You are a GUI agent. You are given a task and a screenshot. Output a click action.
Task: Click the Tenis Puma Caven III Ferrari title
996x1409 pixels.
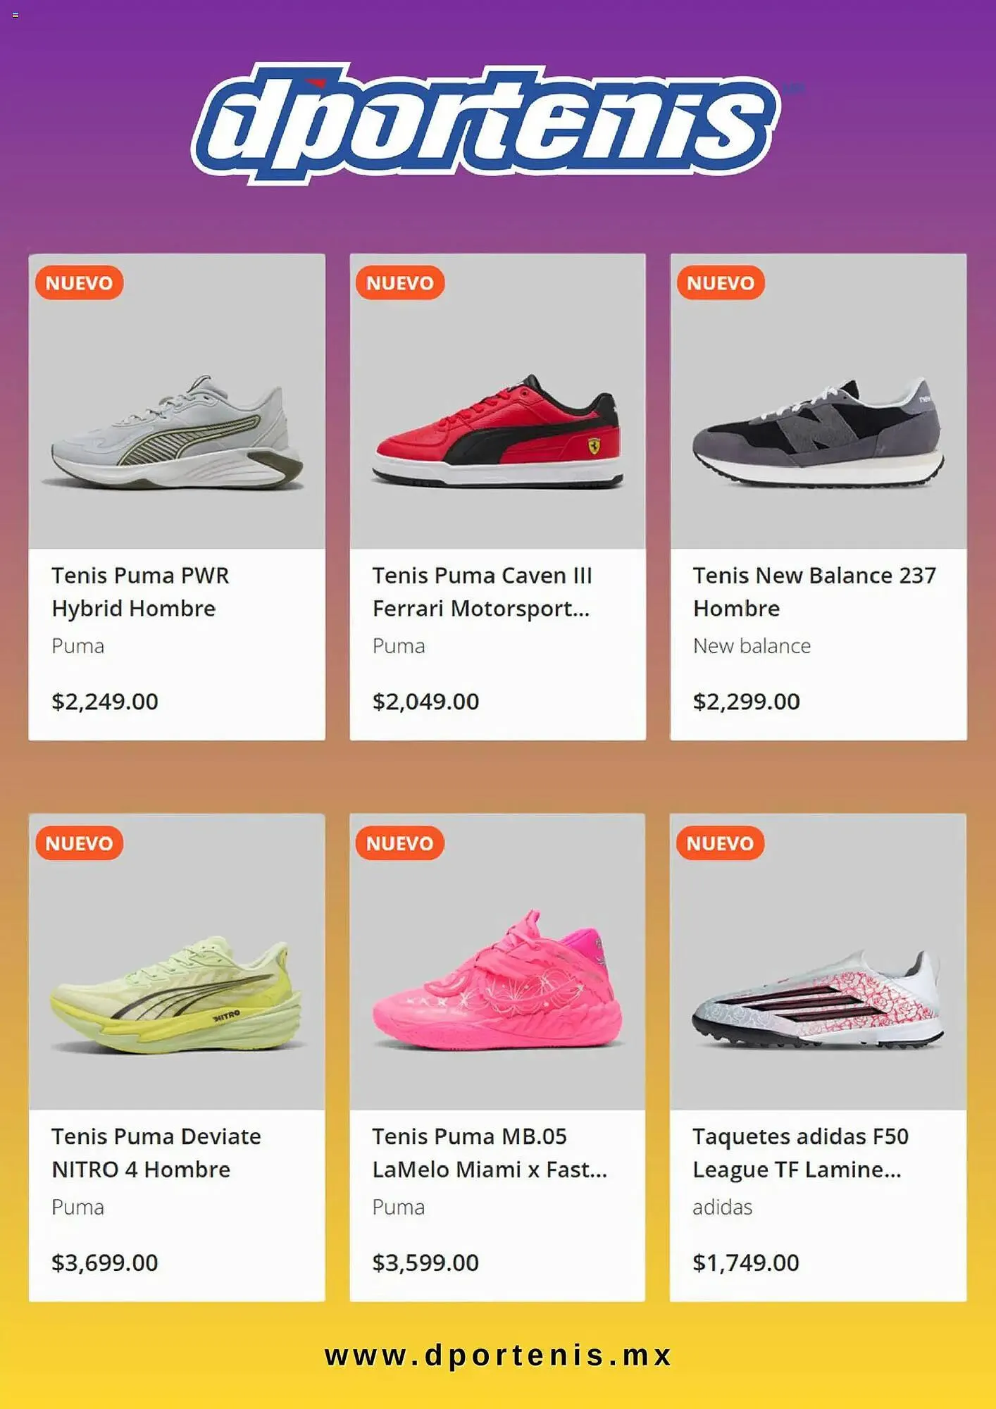tap(482, 592)
